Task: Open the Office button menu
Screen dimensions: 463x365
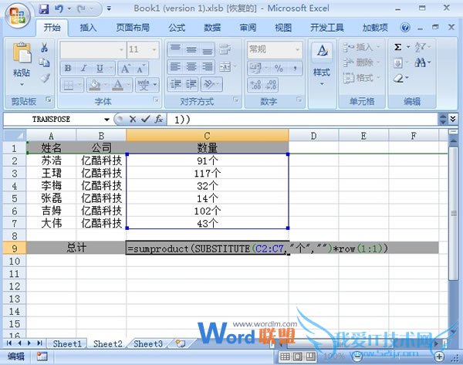Action: click(x=17, y=15)
